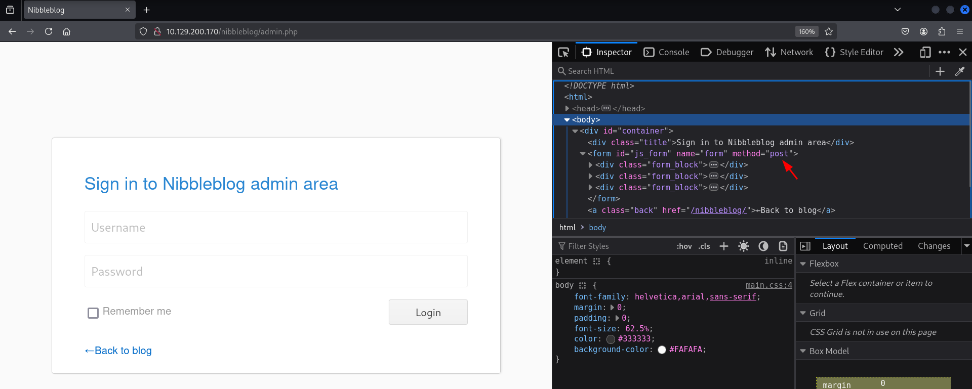Click into the Username input field

pos(276,228)
